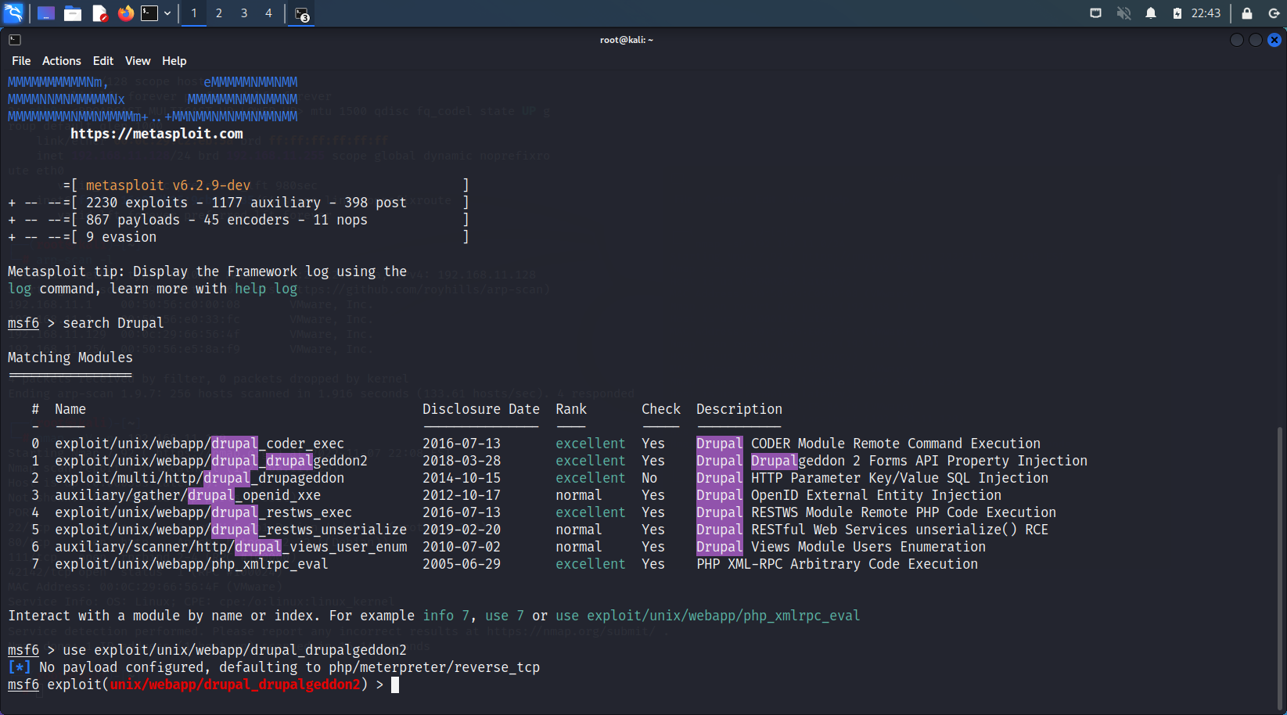1287x715 pixels.
Task: Switch to workspace 4
Action: 268,13
